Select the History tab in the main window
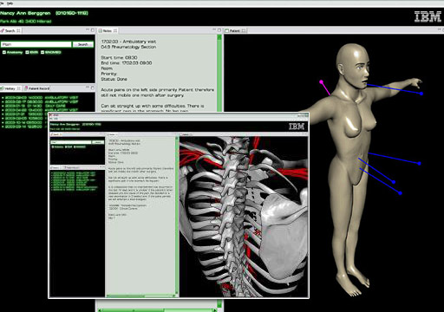The width and height of the screenshot is (444, 312). tap(10, 88)
